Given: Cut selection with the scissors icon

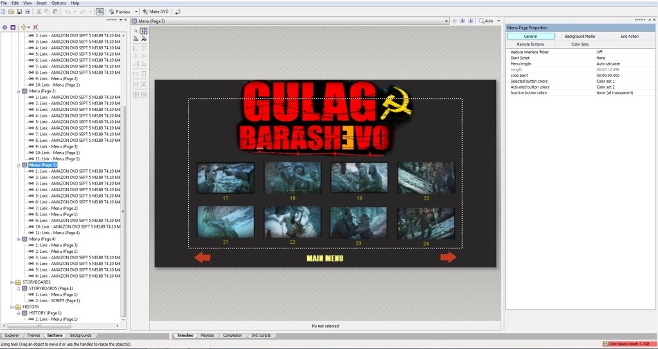Looking at the screenshot, I should [x=39, y=12].
